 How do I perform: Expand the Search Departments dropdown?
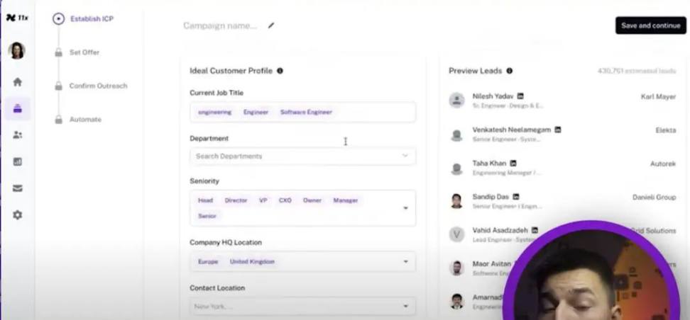point(302,156)
